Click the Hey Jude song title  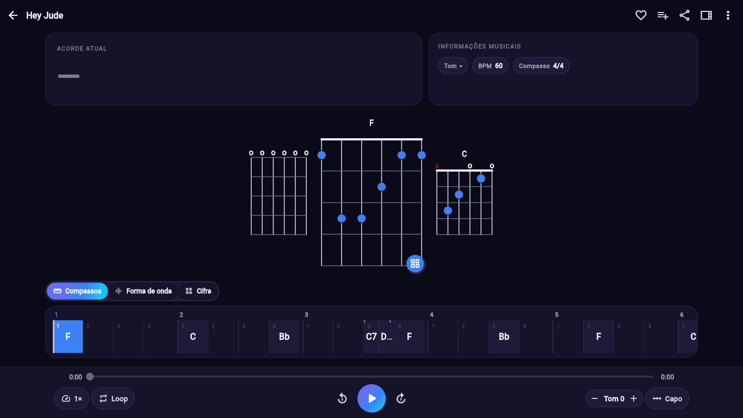[x=45, y=15]
